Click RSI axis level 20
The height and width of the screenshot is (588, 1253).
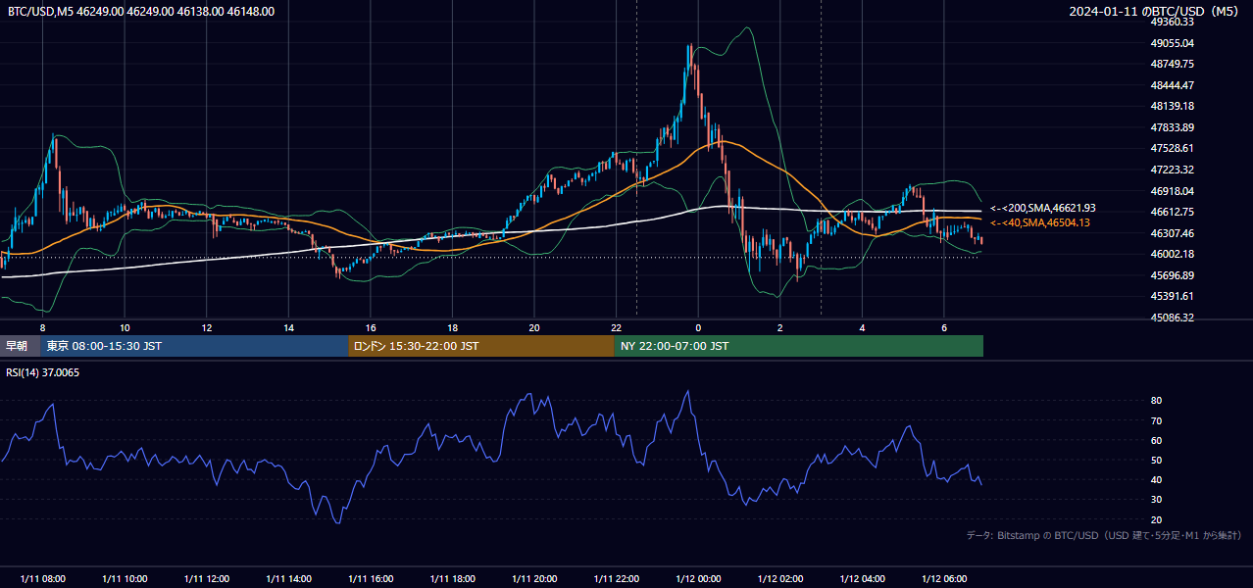pyautogui.click(x=1156, y=519)
